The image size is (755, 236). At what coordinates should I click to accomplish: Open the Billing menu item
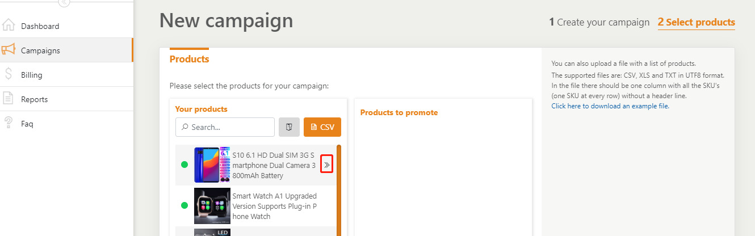point(32,75)
